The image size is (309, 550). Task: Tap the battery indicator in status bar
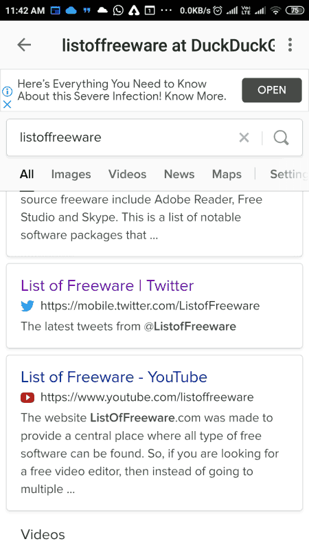295,10
